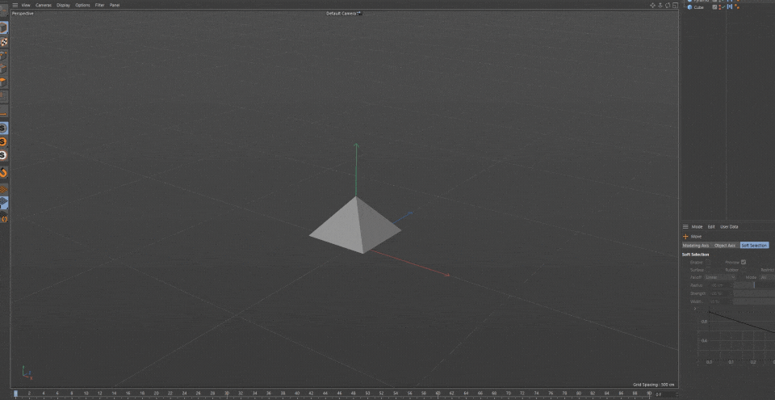Toggle Enable Snap magnet icon
This screenshot has height=400, width=775.
[3, 173]
